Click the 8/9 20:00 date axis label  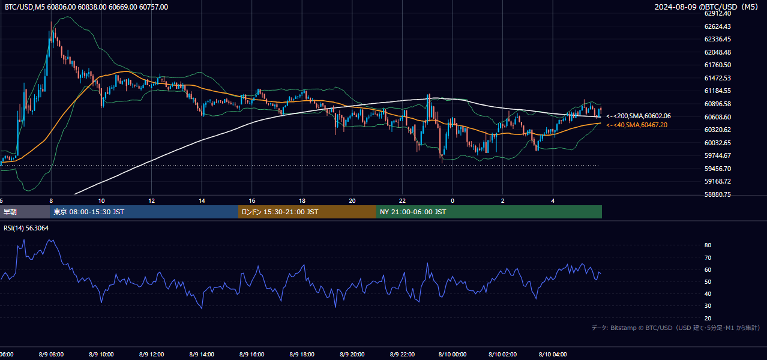[352, 355]
